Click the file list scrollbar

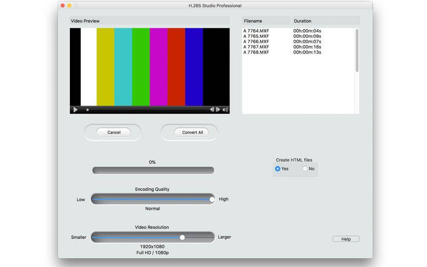click(357, 51)
